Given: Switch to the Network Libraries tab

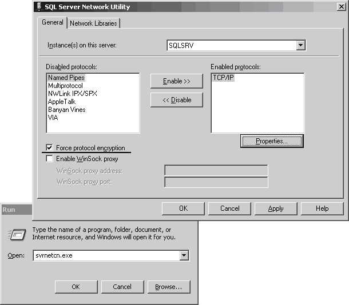Looking at the screenshot, I should pyautogui.click(x=93, y=23).
